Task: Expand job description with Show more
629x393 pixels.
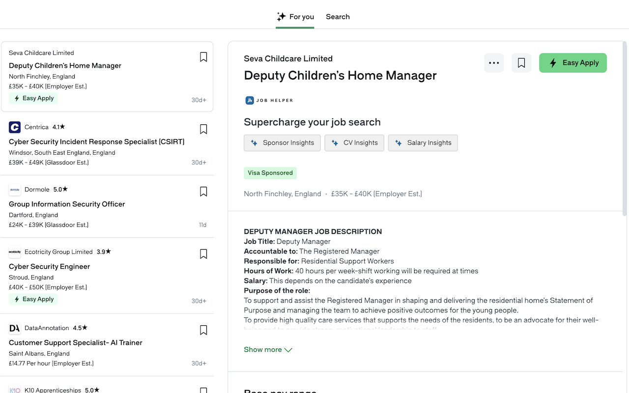Action: pyautogui.click(x=268, y=350)
